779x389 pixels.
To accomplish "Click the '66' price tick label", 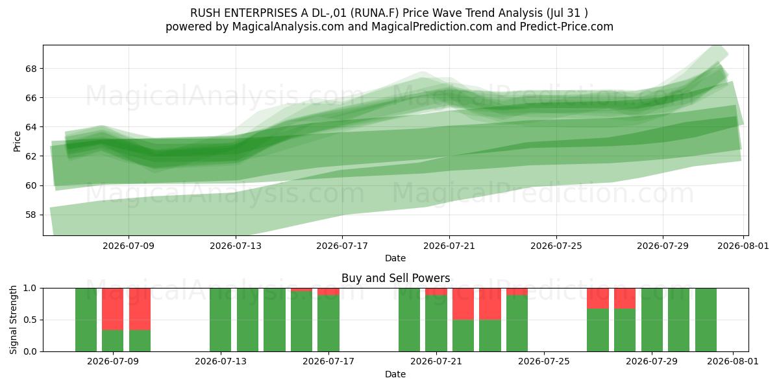I will click(x=32, y=98).
